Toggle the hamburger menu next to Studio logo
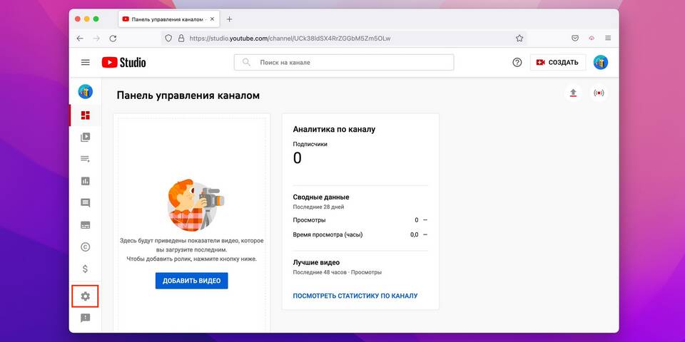Image resolution: width=685 pixels, height=342 pixels. [x=85, y=63]
